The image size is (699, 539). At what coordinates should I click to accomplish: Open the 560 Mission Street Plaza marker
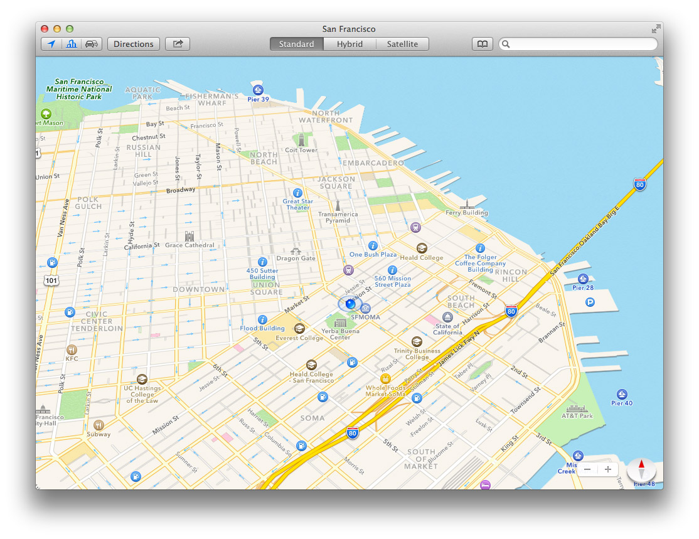[392, 270]
